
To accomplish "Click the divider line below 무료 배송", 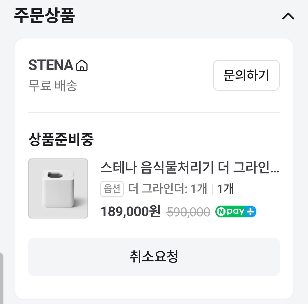I will pos(154,113).
